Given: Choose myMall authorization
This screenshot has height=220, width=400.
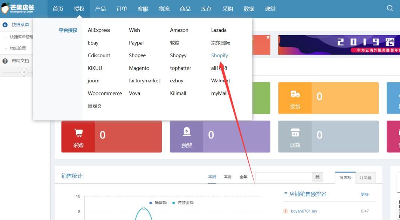Looking at the screenshot, I should click(219, 93).
